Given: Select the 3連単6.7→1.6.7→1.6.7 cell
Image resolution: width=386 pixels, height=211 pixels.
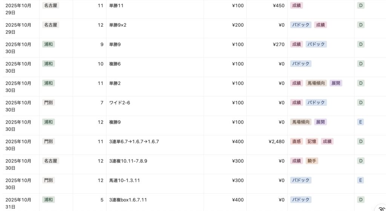Looking at the screenshot, I should coord(134,141).
